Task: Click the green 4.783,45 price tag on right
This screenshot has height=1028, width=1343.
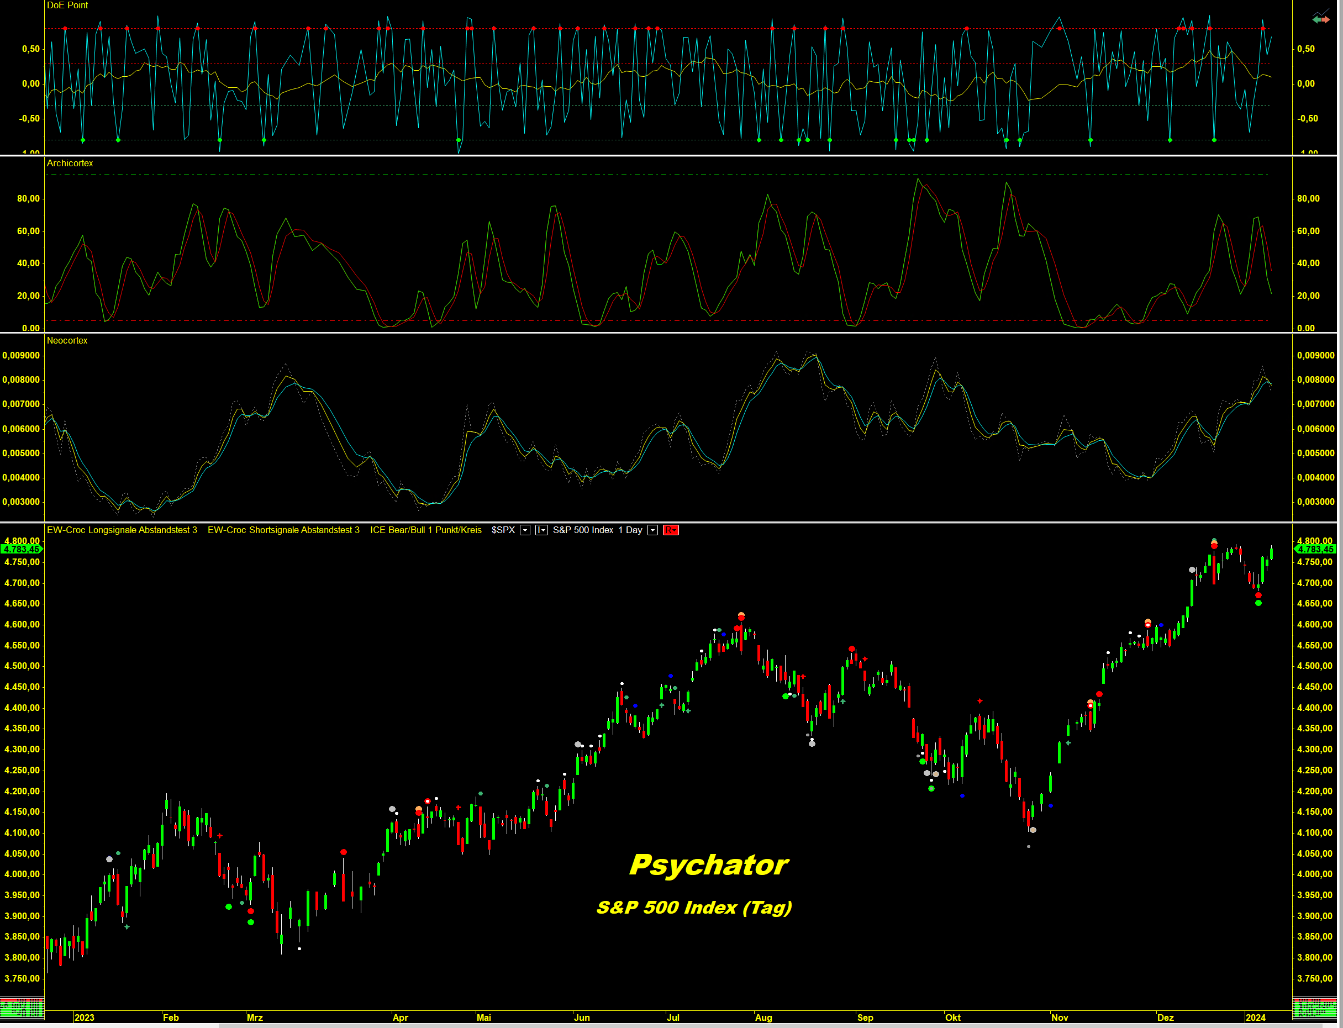Action: pyautogui.click(x=1315, y=550)
